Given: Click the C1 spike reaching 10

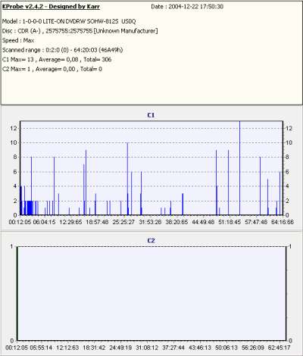Looking at the screenshot, I should pyautogui.click(x=127, y=179).
